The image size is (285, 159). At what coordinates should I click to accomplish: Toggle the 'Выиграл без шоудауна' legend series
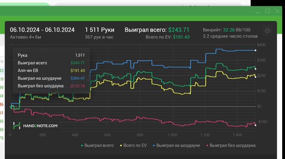[231, 146]
